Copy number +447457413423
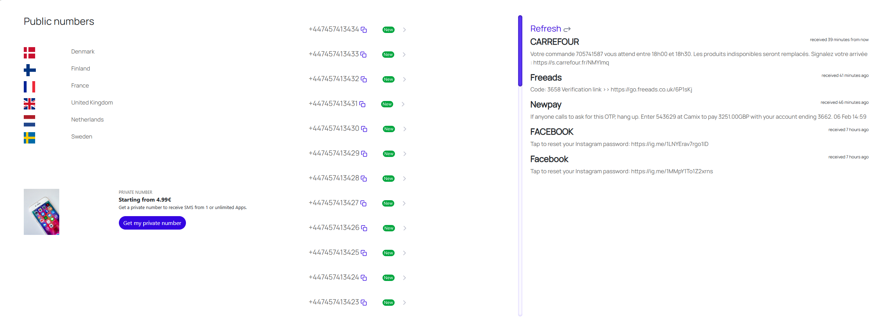The height and width of the screenshot is (321, 885). point(364,303)
